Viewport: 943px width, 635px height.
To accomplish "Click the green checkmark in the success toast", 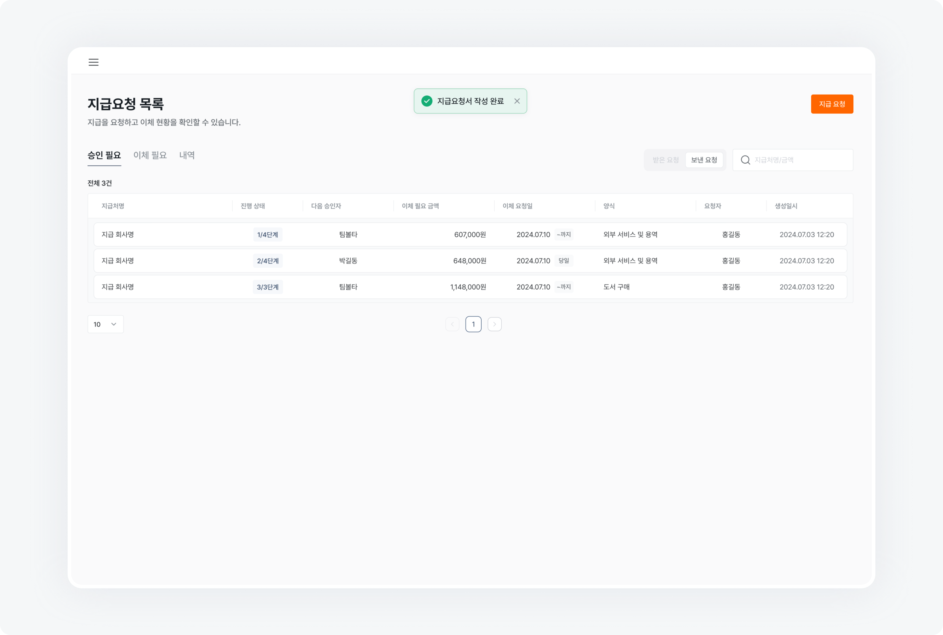I will [427, 101].
